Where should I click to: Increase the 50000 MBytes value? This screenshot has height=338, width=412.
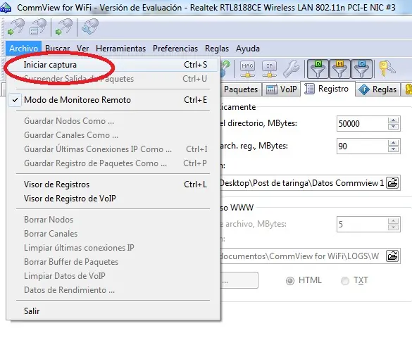click(x=394, y=120)
